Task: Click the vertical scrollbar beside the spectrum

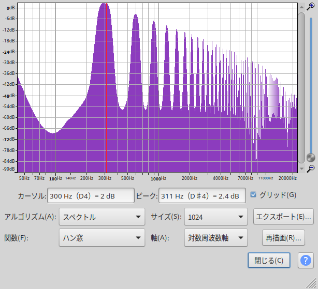Action: point(301,83)
